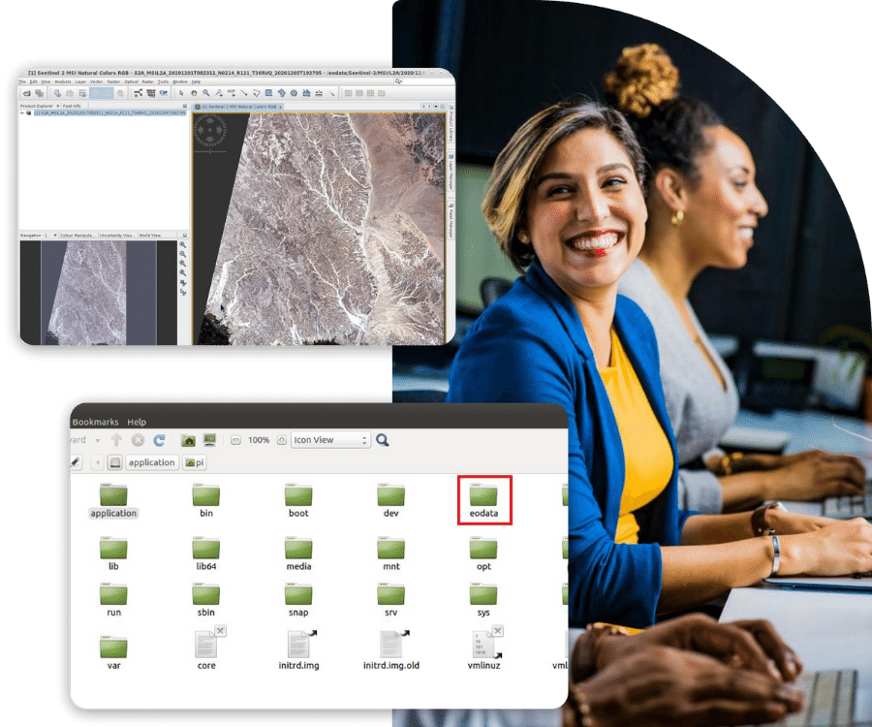Click the application breadcrumb button
872x727 pixels.
pos(151,462)
